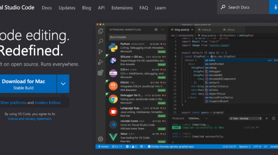
Task: Click the errors and warnings status item
Action: [131, 146]
